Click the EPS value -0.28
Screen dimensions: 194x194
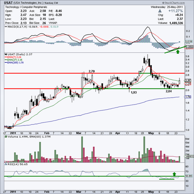(x=58, y=15)
